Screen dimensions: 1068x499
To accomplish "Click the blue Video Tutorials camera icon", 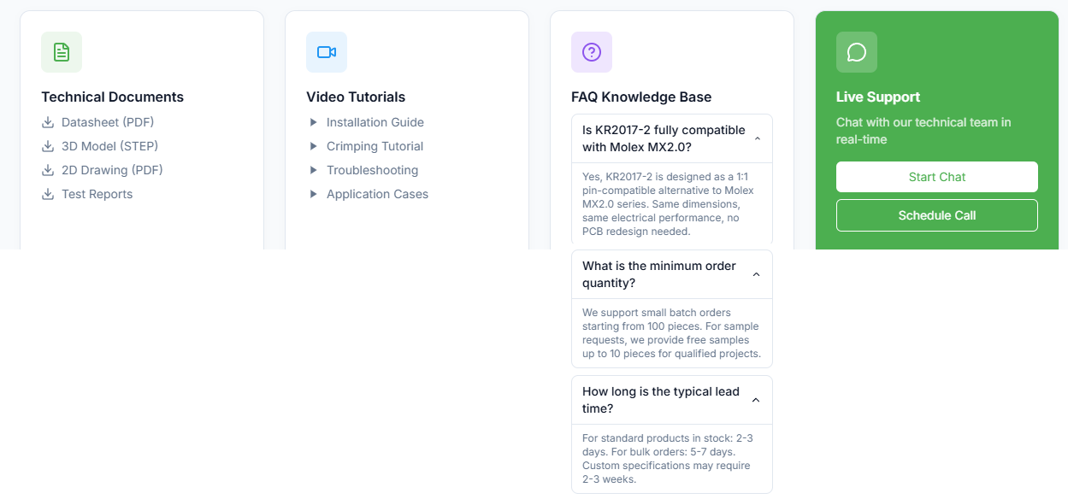I will (327, 52).
